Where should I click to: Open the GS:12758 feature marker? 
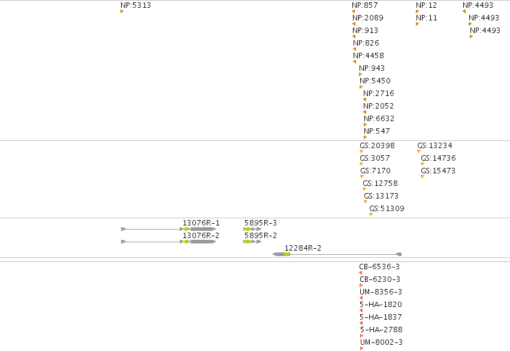(x=364, y=189)
